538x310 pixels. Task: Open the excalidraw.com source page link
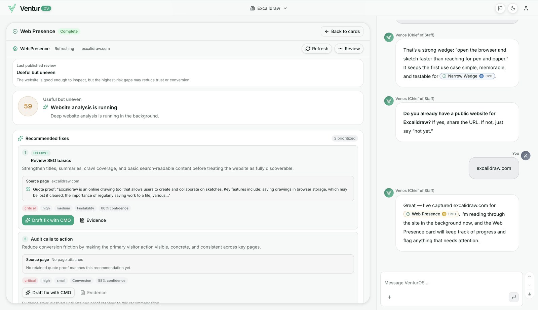tap(65, 181)
